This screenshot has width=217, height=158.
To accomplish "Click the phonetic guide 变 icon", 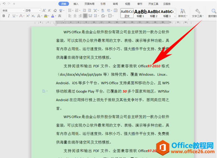I will (61, 10).
